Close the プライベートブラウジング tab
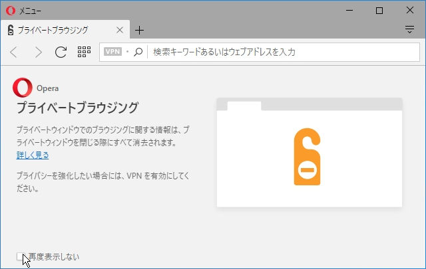426x269 pixels. 120,30
